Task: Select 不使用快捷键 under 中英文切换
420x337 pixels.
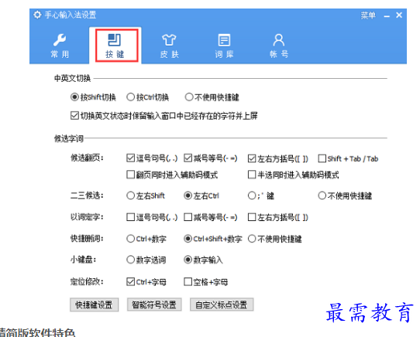Action: click(x=189, y=97)
